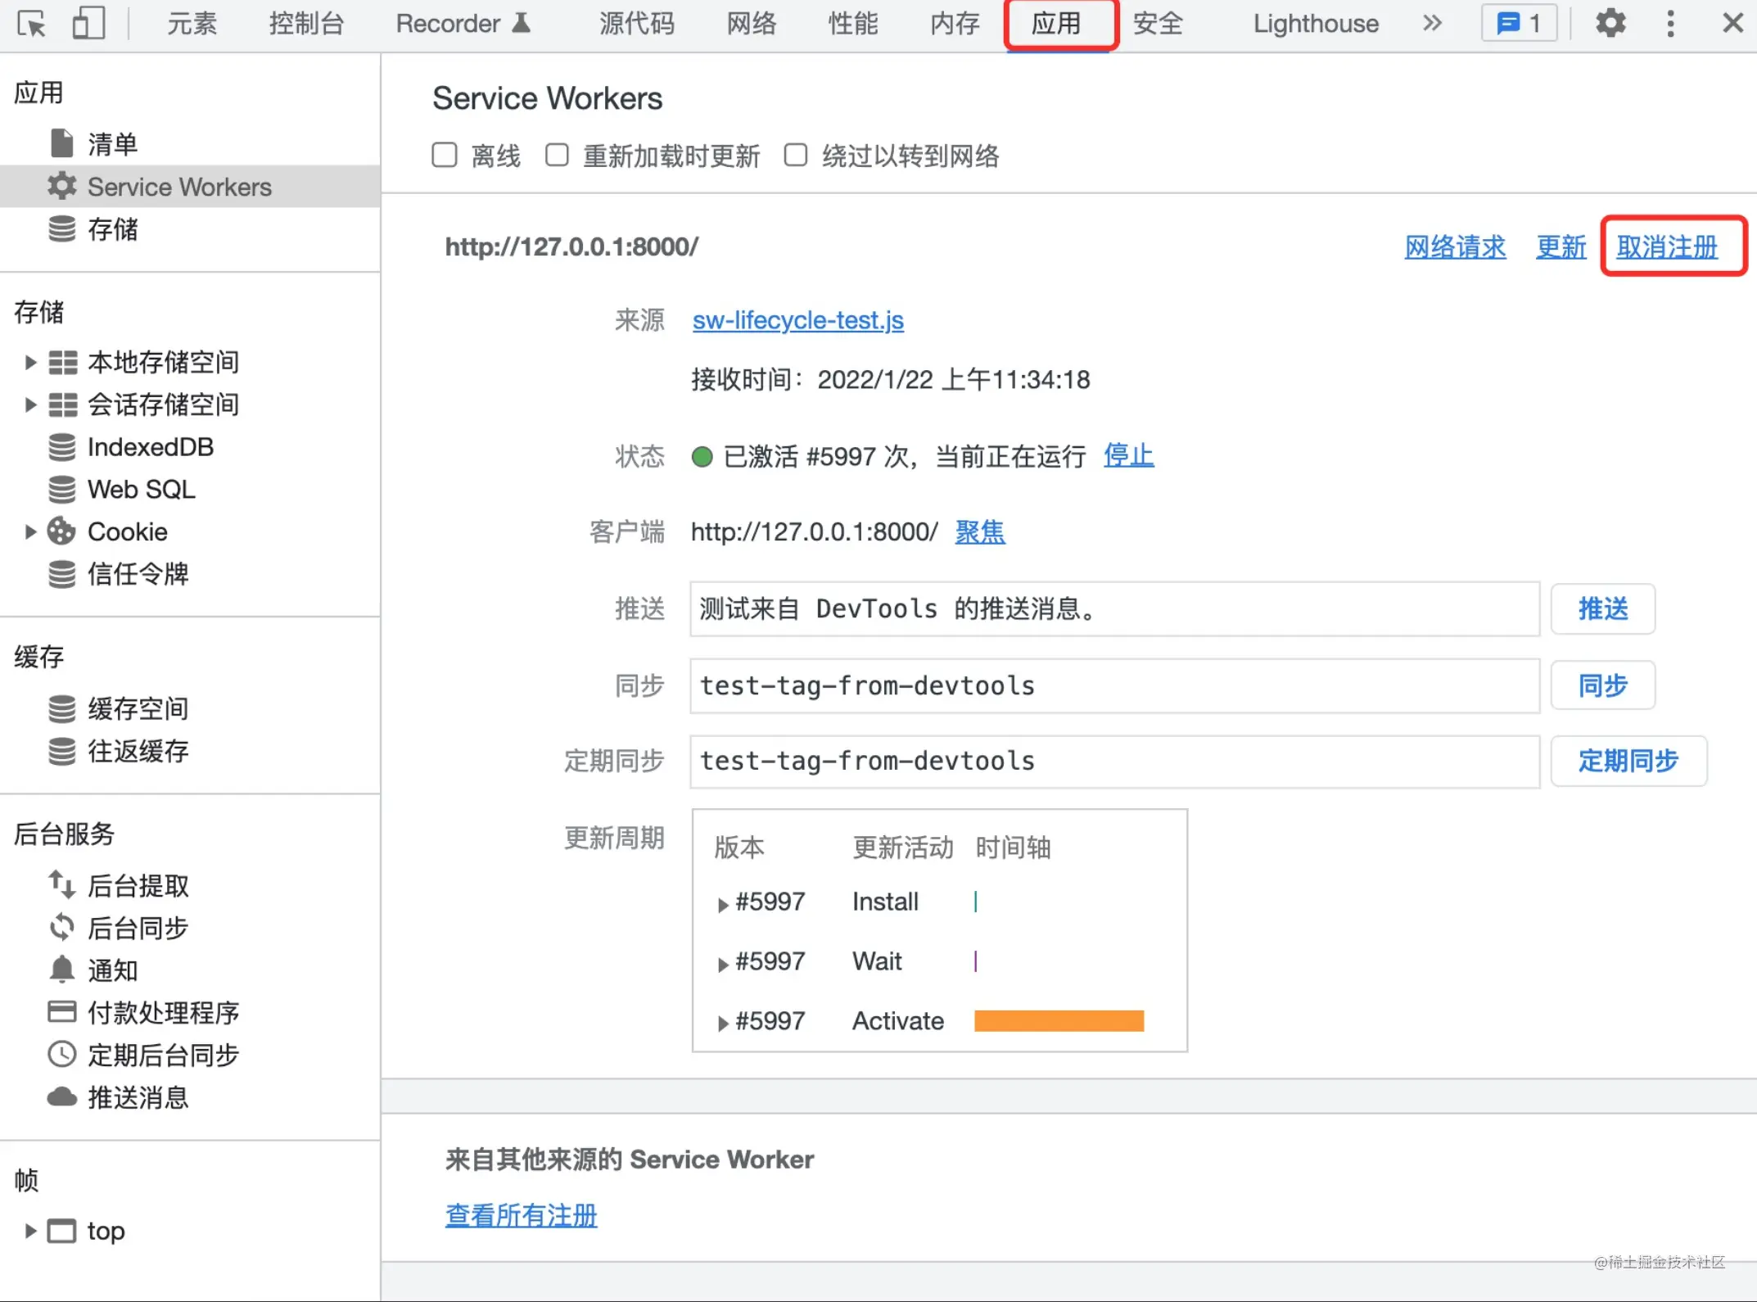Click the 后台提取 arrows icon
Screen dimensions: 1757x1302
[x=62, y=884]
